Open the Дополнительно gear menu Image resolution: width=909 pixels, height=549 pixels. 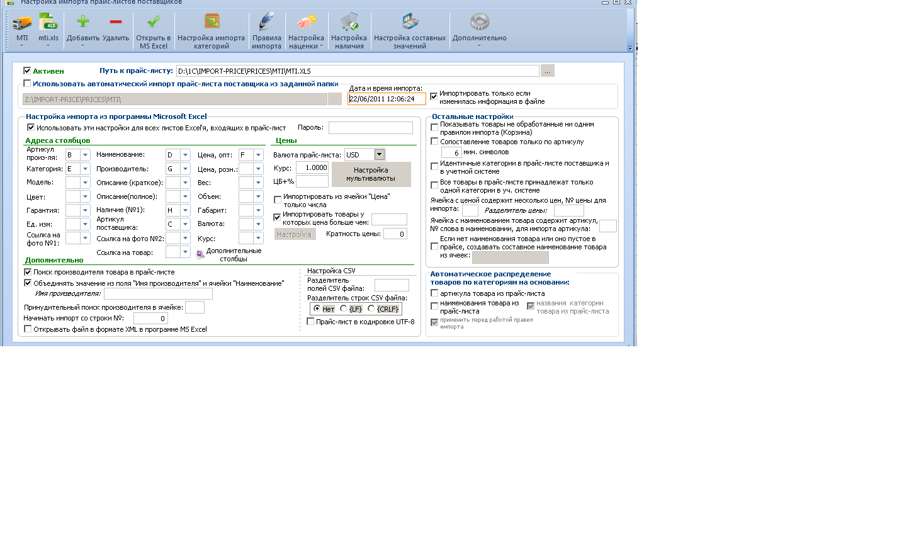click(480, 29)
